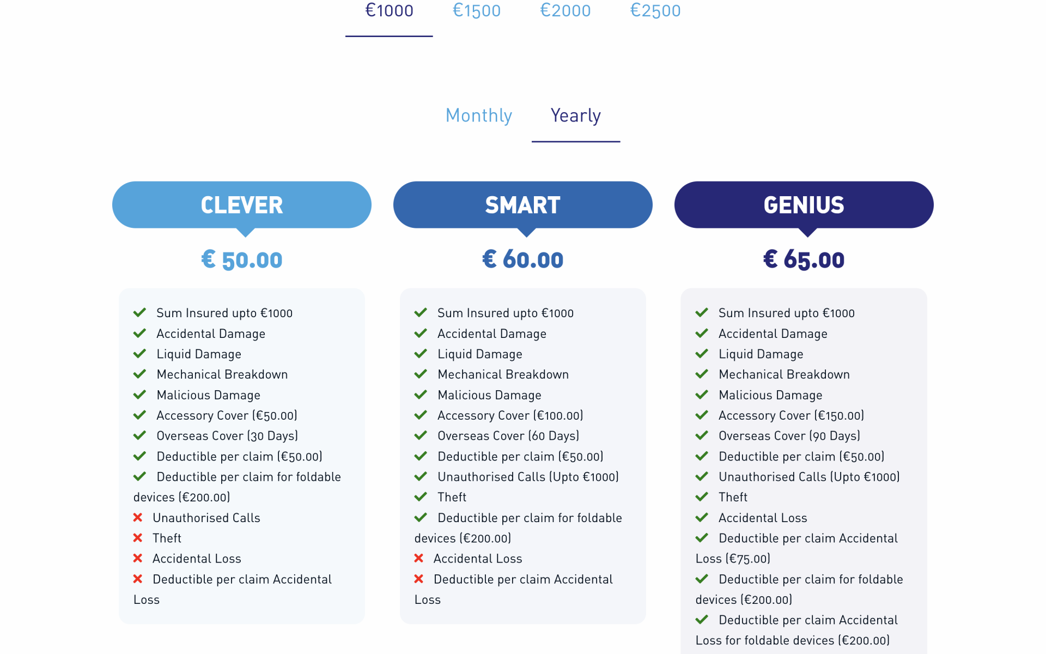Click the GENIUS plan header
Screen dimensions: 1046x654
click(804, 205)
